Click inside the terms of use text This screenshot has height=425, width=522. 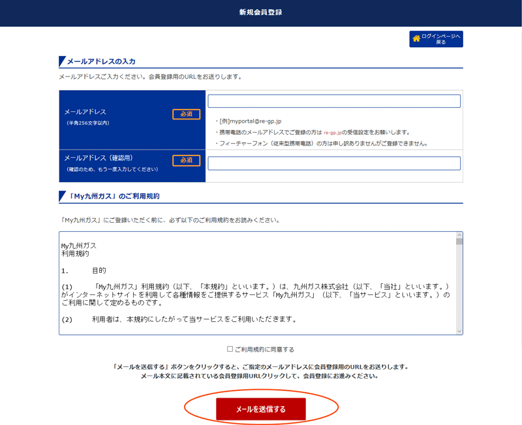(257, 283)
